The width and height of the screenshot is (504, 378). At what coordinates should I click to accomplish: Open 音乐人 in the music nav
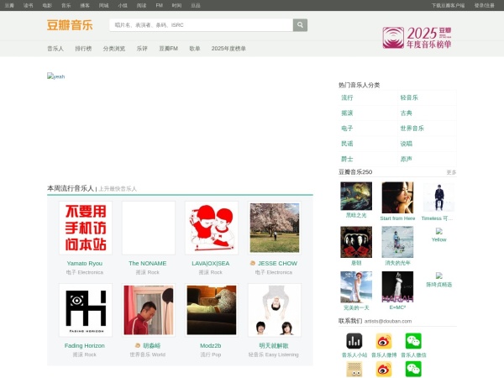tap(55, 49)
